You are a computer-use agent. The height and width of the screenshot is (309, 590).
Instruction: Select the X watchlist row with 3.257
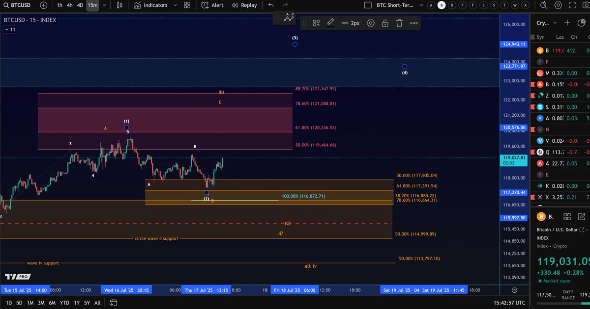pyautogui.click(x=560, y=197)
